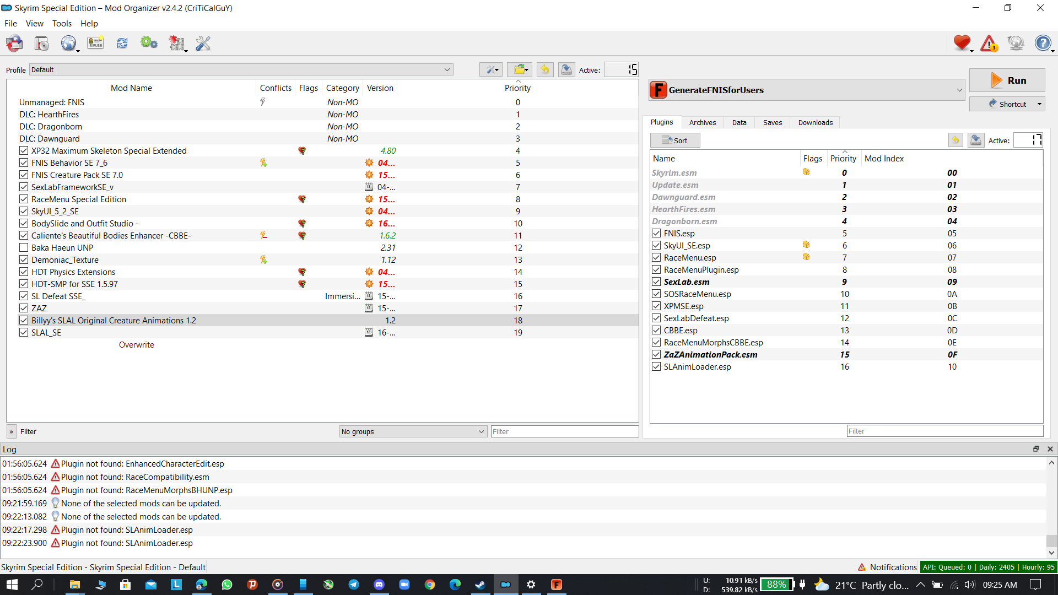This screenshot has height=595, width=1058.
Task: Uncheck the FNIS.esp plugin
Action: [x=656, y=233]
